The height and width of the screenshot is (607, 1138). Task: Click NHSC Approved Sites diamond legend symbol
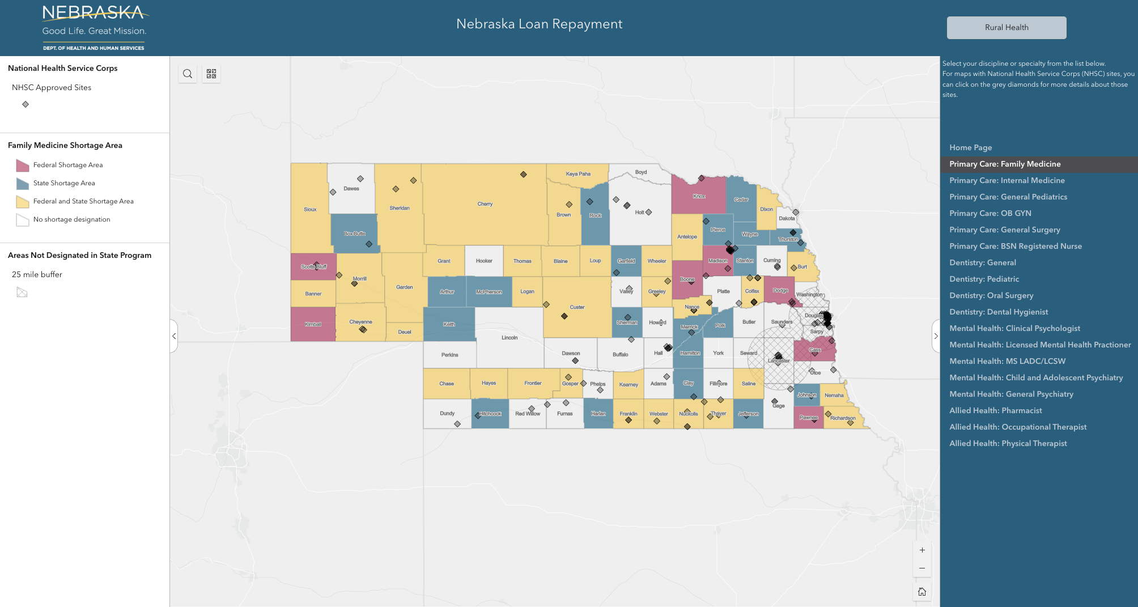click(26, 104)
